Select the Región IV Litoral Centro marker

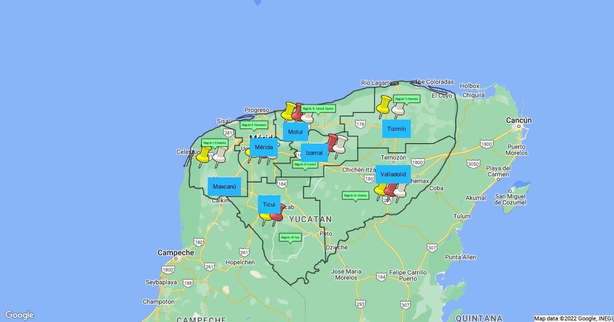318,108
